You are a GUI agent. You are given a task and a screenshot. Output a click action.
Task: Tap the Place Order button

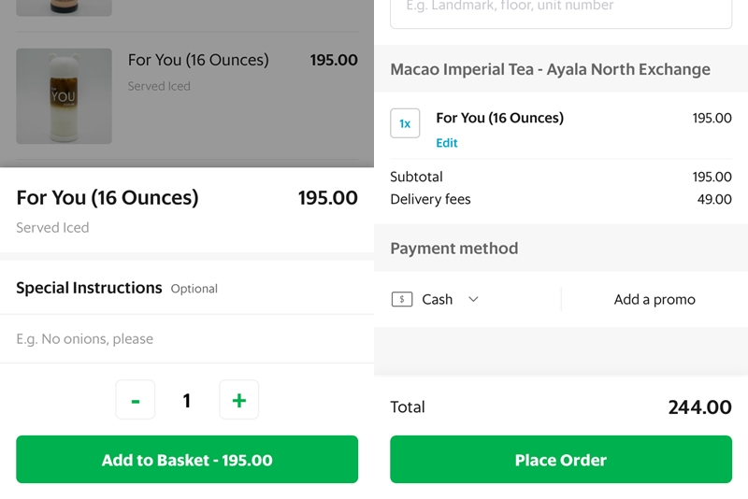[561, 460]
